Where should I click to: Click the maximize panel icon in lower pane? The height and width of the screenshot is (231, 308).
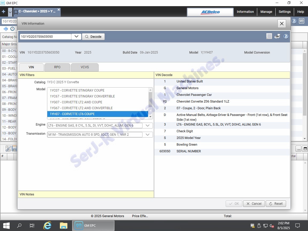click(x=305, y=149)
